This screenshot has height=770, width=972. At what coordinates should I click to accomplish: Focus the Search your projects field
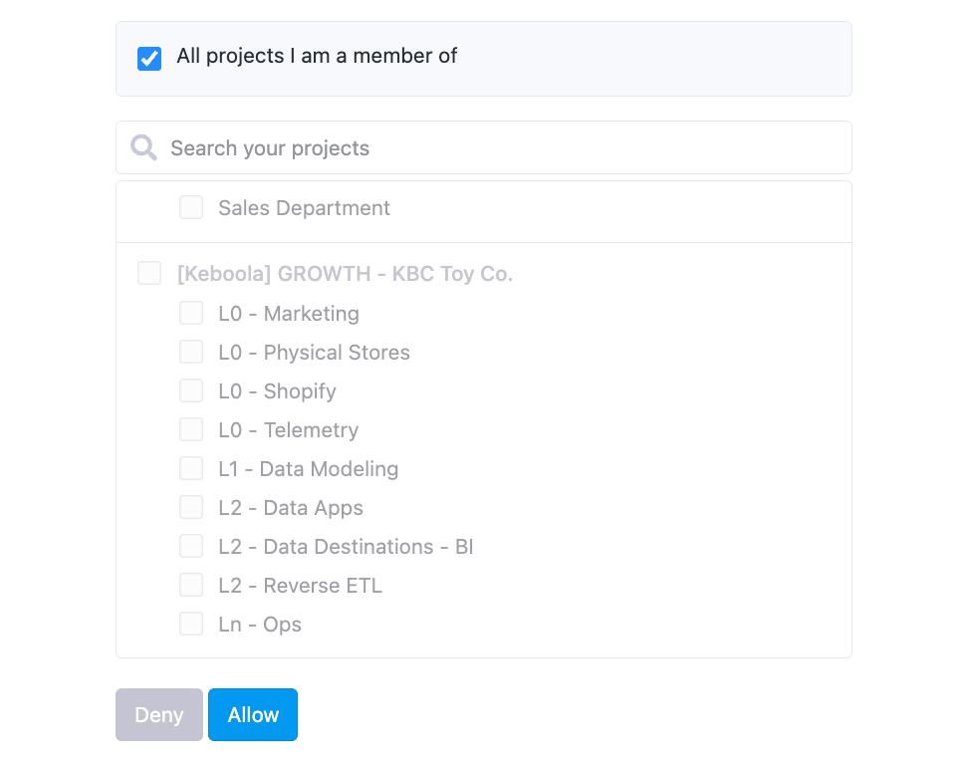484,147
